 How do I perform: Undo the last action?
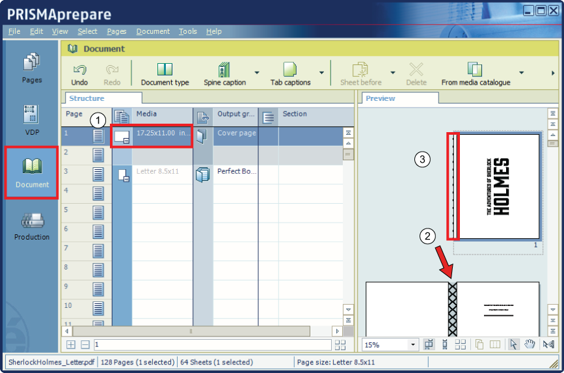coord(79,74)
